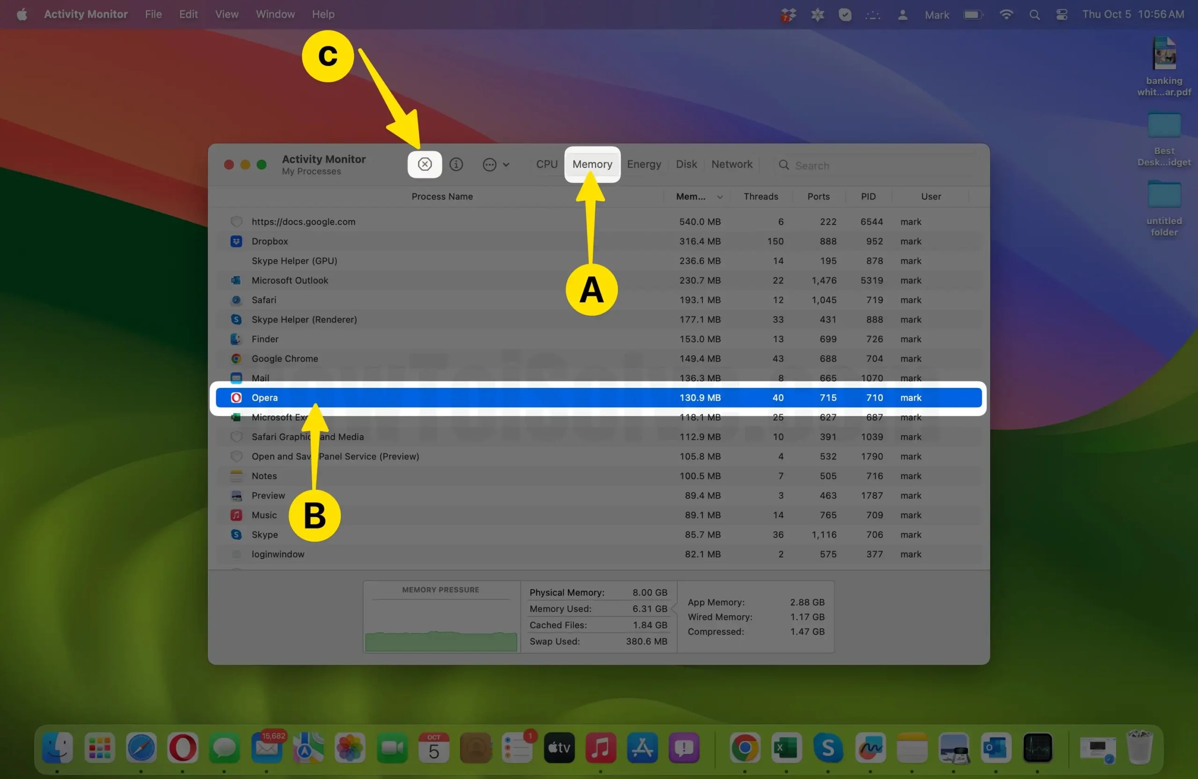Open Google Chrome from the Dock
This screenshot has width=1198, height=779.
click(x=745, y=748)
